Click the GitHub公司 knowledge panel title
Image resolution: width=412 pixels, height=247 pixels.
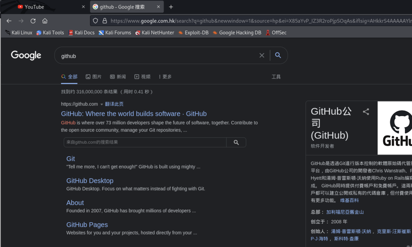click(x=331, y=123)
